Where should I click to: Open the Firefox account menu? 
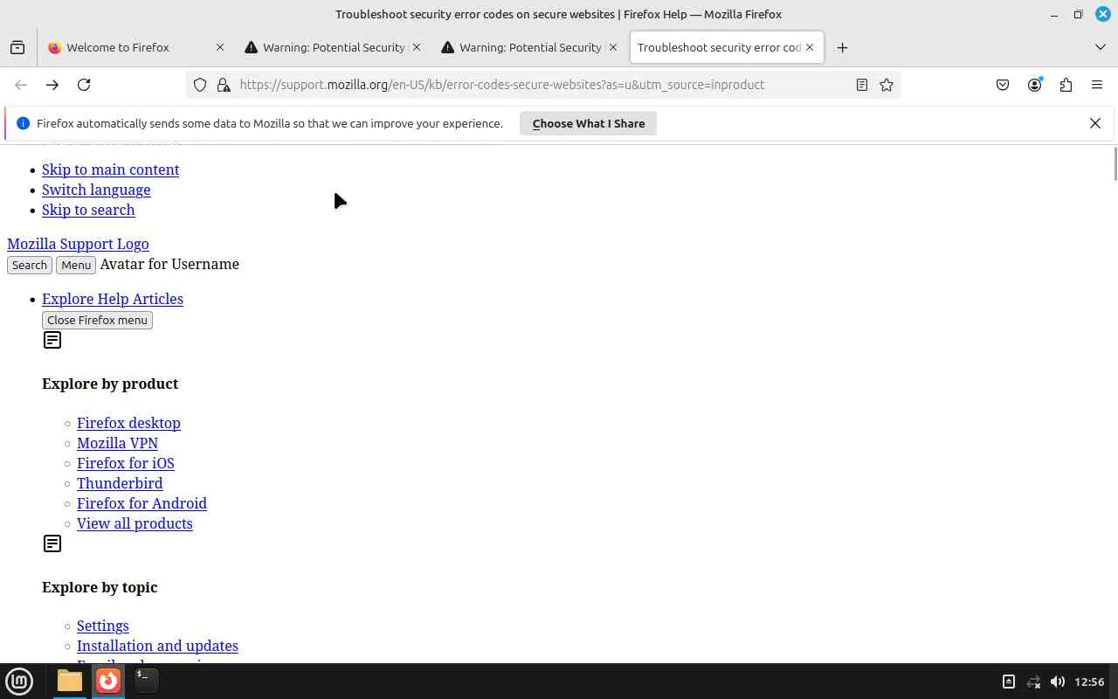pyautogui.click(x=1035, y=85)
